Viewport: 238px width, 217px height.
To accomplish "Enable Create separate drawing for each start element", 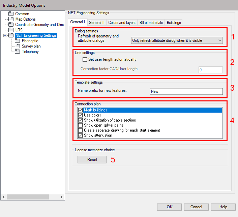I will pyautogui.click(x=81, y=130).
